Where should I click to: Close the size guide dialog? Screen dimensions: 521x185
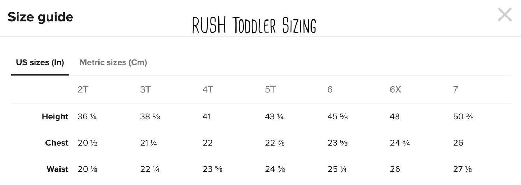coord(504,15)
